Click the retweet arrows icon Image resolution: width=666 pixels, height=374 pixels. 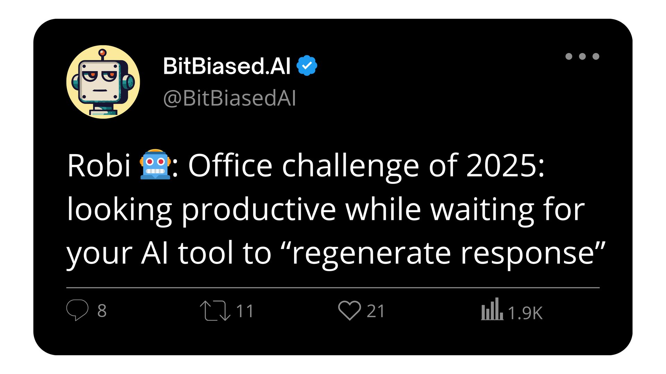215,311
